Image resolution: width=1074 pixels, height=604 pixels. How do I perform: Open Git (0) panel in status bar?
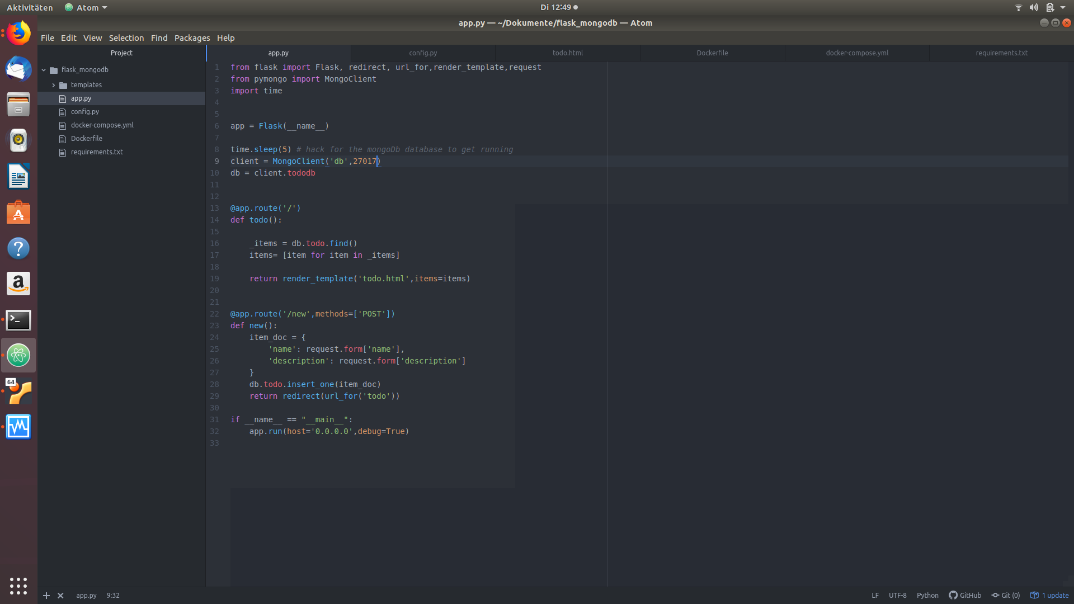tap(1006, 596)
